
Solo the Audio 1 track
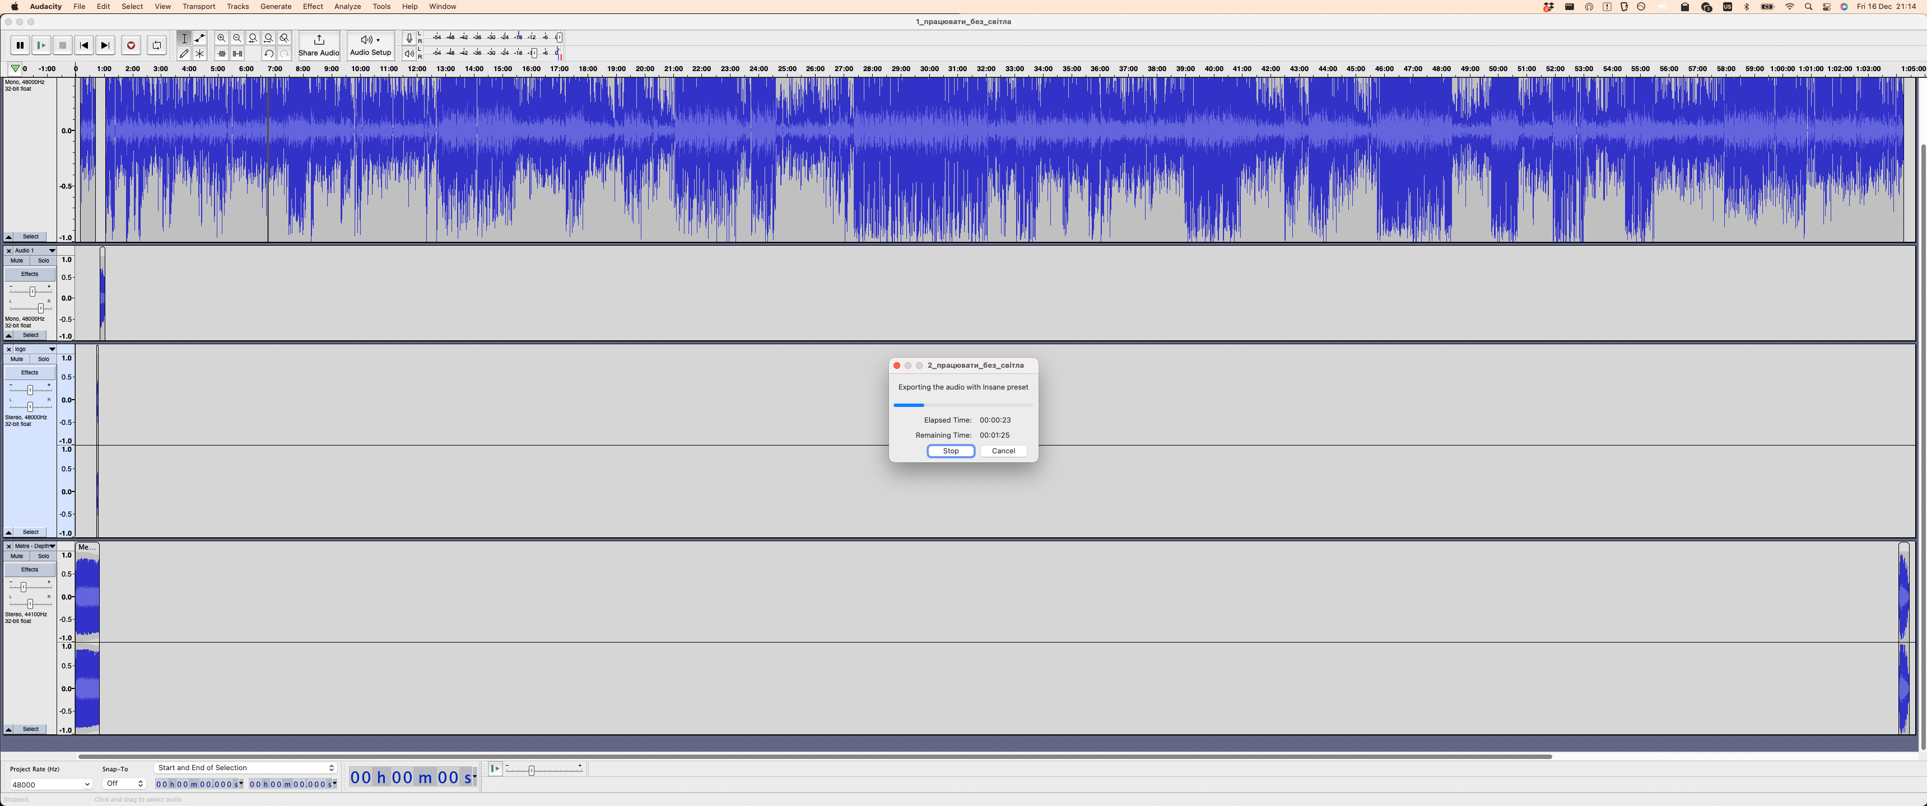43,261
